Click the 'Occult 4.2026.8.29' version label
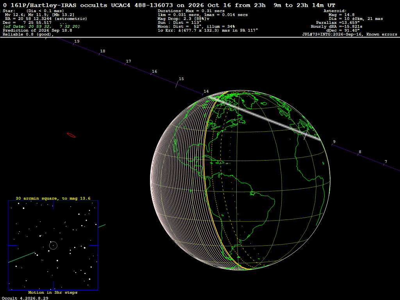Viewport: 400px width, 300px height. coord(25,298)
